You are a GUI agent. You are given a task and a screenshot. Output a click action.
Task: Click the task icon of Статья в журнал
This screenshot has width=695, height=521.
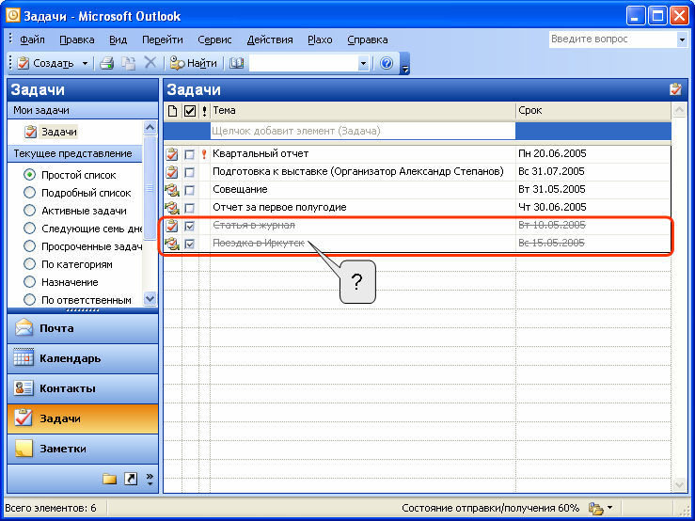point(172,226)
